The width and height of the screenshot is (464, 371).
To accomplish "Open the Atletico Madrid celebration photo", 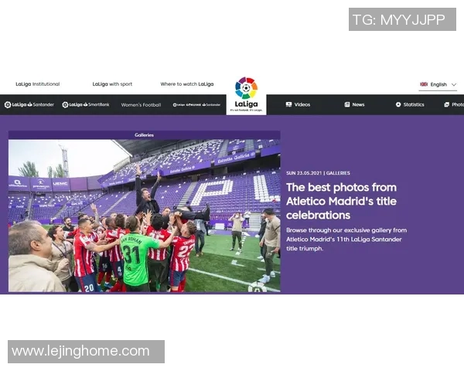I will pyautogui.click(x=144, y=216).
